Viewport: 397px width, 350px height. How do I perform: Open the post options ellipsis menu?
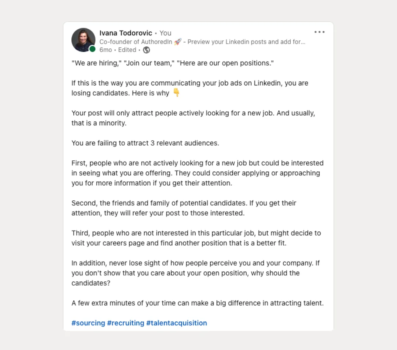pyautogui.click(x=319, y=32)
